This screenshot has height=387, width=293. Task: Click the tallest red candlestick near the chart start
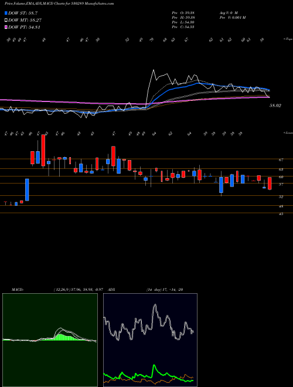tap(43, 150)
